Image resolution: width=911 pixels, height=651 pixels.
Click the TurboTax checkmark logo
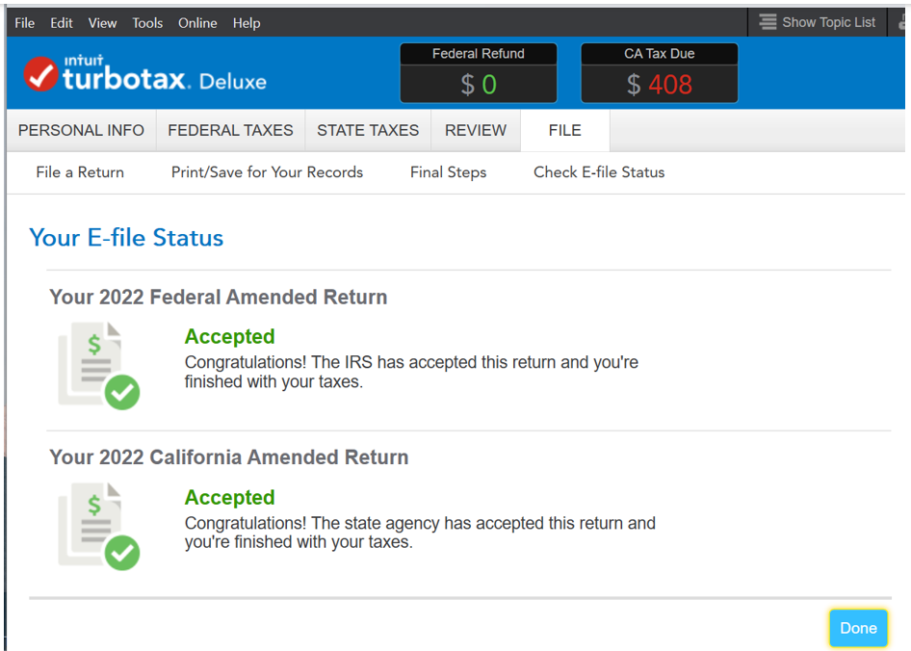40,74
